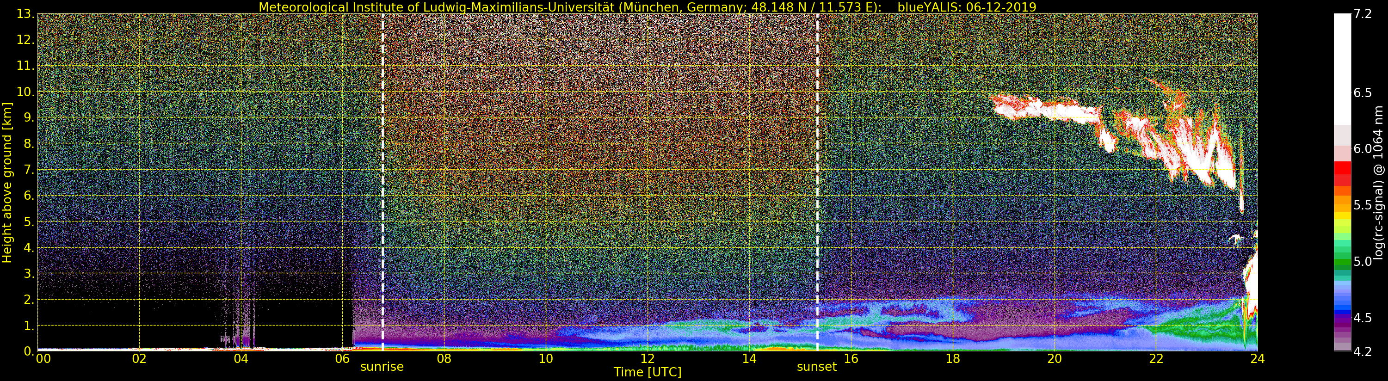Click the time axis tick label 04
Screen dimensions: 1388x381
pyautogui.click(x=241, y=359)
